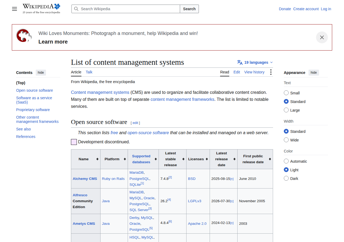
Task: Edit the Open source software section
Action: pyautogui.click(x=135, y=123)
